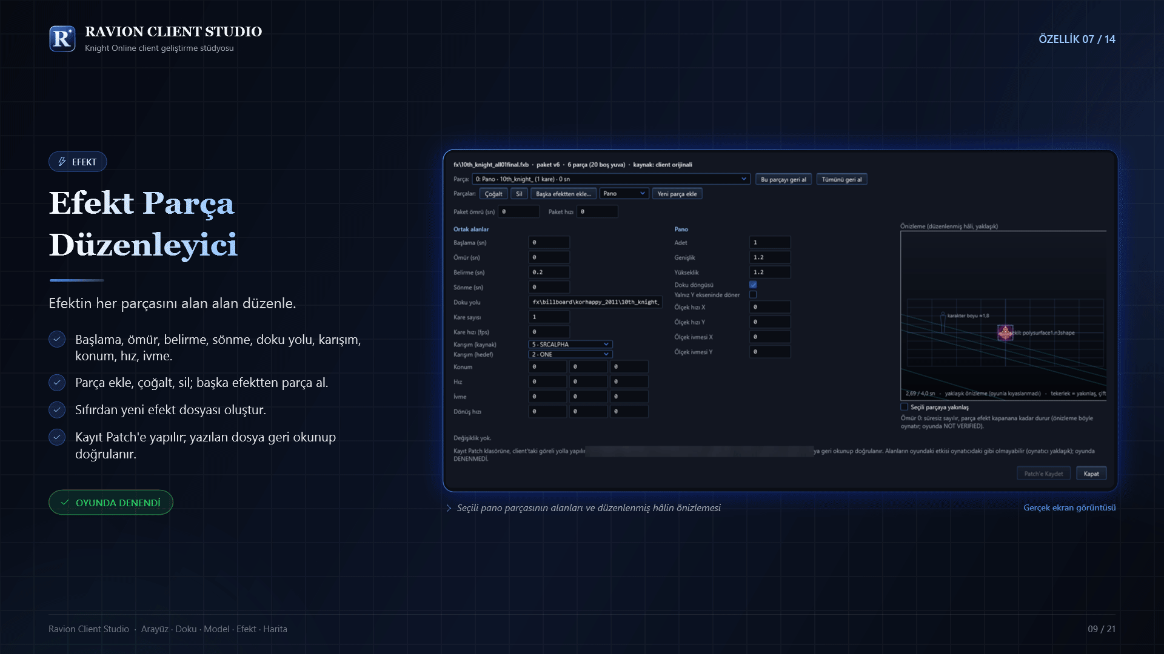Click the Kapat button
1164x654 pixels.
click(x=1091, y=474)
